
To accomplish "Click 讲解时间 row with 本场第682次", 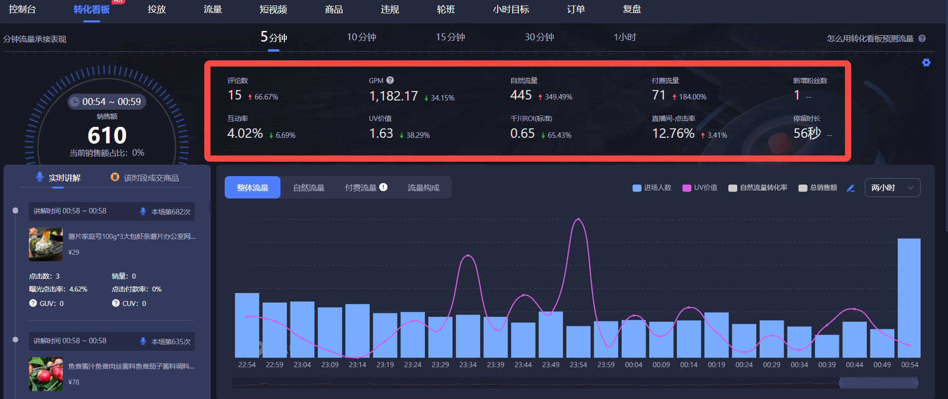I will point(112,211).
